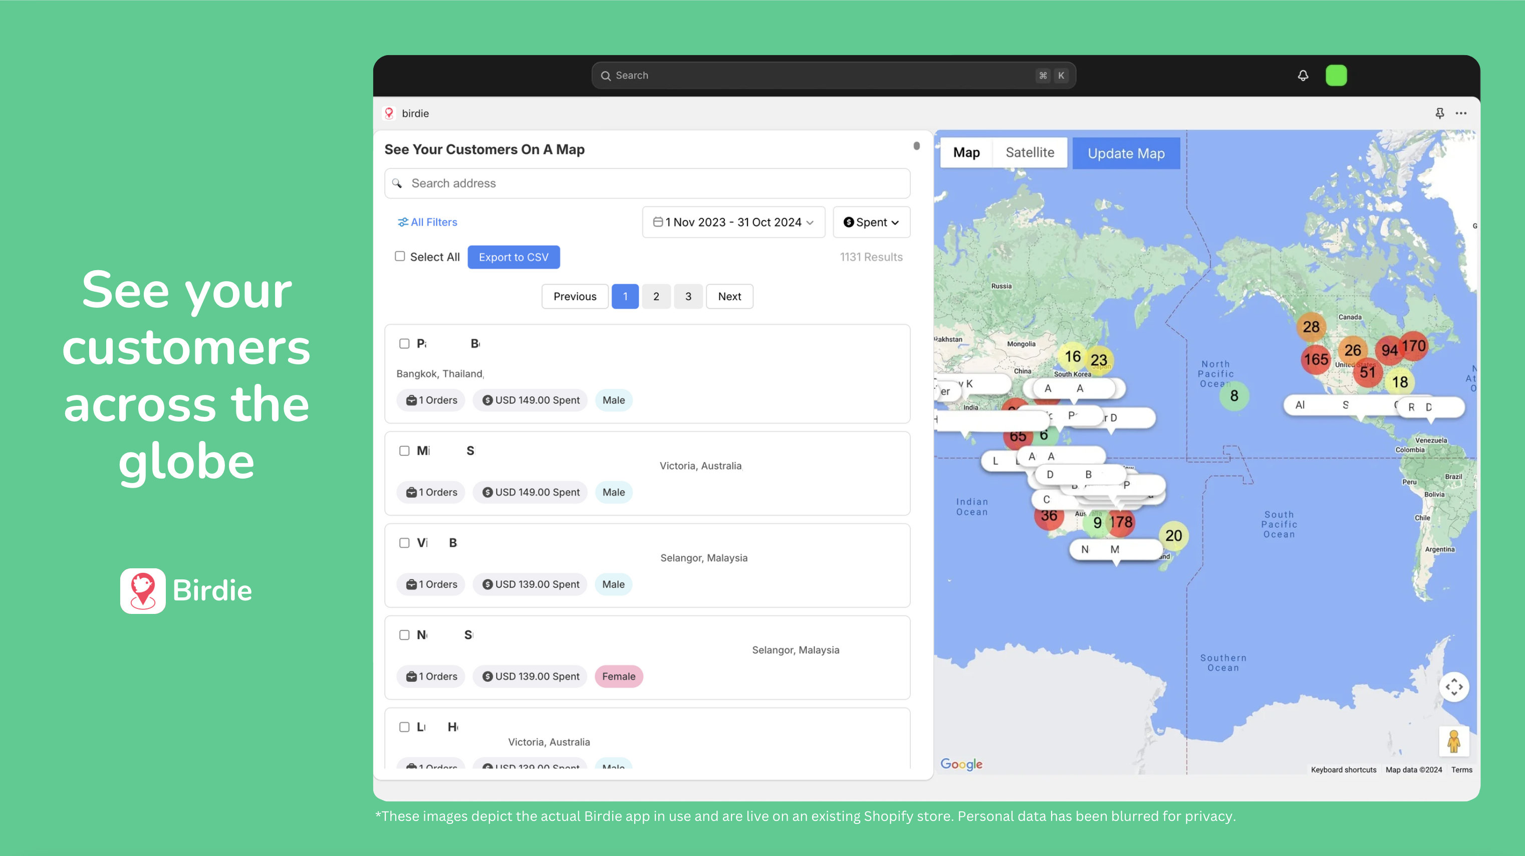Open the map Terms link
1525x856 pixels.
point(1462,769)
